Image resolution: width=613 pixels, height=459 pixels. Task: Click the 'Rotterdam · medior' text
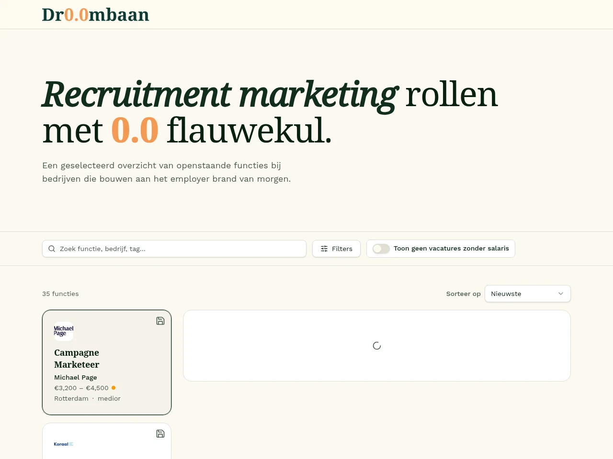[x=87, y=398]
